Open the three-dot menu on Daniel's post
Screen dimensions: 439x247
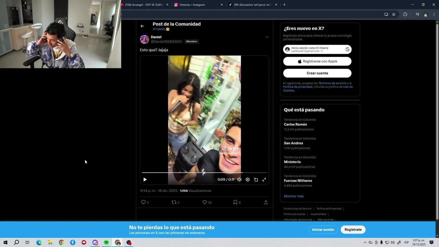pos(267,37)
